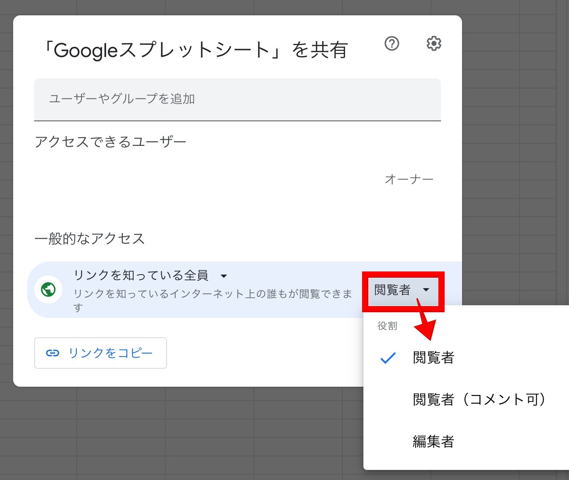
Task: Click the リンクをコピー button
Action: [x=100, y=353]
